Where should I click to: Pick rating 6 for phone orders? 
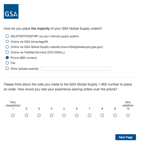tap(77, 115)
